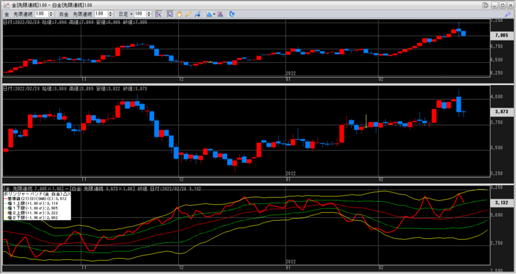Click the 金 symbol label in toolbar

click(6, 14)
